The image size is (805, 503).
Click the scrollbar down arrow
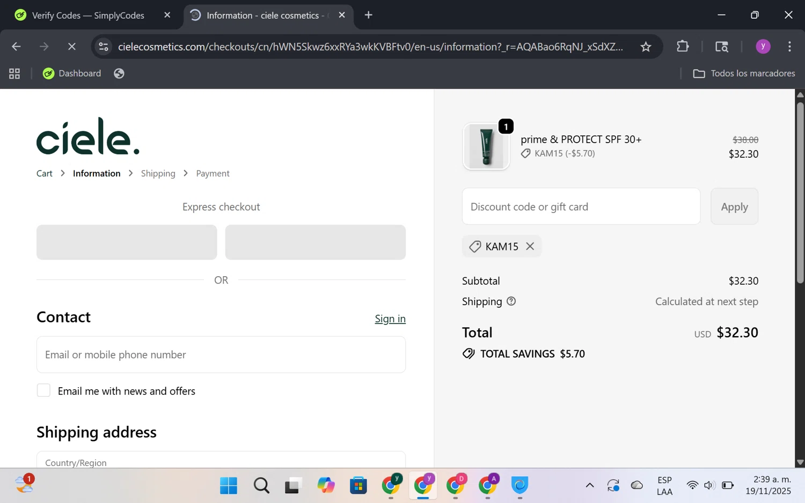pyautogui.click(x=800, y=462)
